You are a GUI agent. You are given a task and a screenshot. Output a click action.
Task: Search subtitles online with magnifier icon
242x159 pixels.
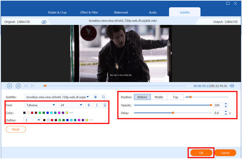103,97
